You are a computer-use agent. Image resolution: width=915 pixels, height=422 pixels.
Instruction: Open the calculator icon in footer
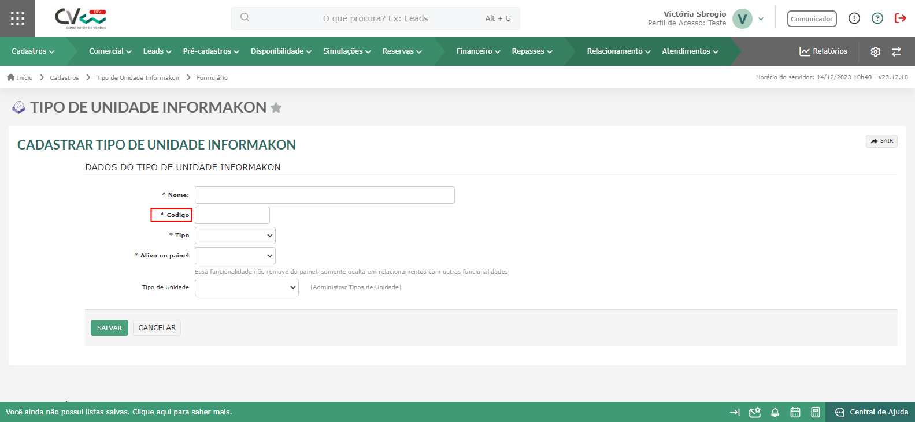[x=816, y=412]
